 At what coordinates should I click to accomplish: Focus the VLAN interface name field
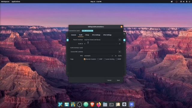102,48
